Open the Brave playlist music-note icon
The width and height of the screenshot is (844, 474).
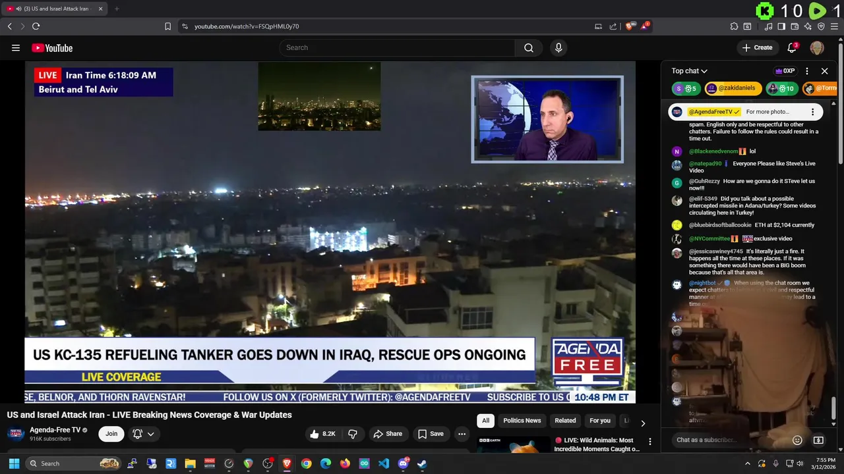(x=768, y=26)
